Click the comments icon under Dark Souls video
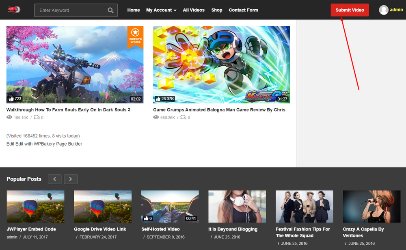 pos(37,117)
